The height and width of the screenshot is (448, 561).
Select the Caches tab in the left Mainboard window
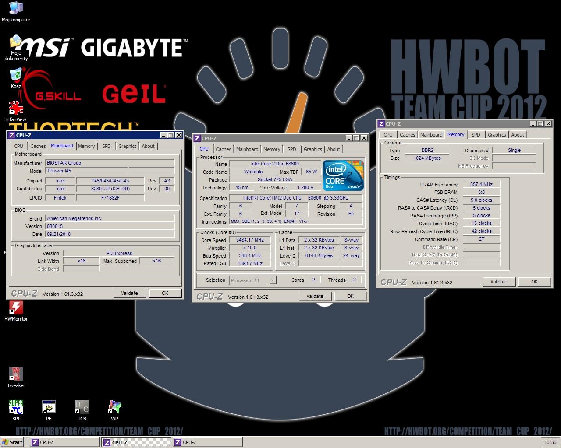click(38, 146)
